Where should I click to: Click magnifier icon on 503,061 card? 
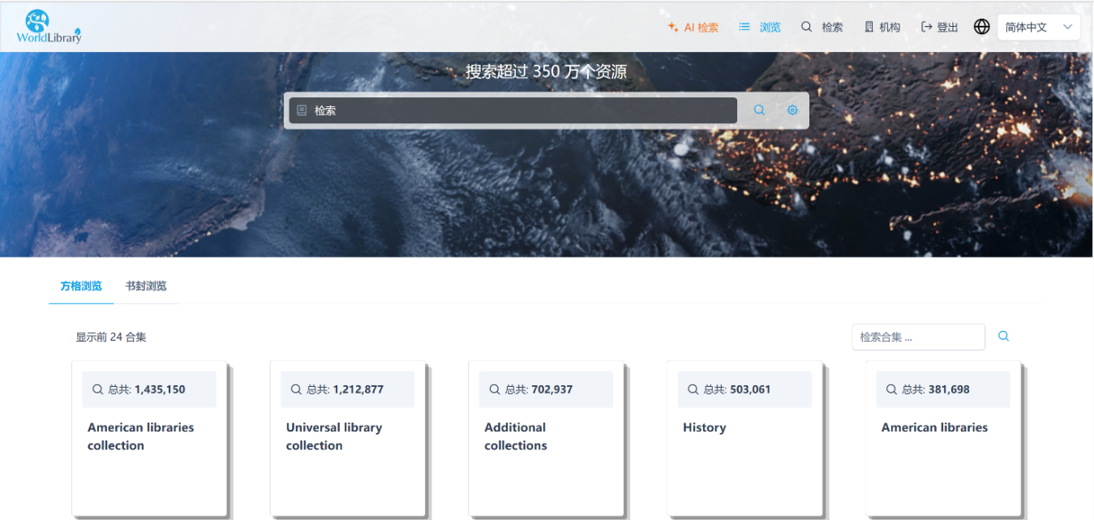tap(693, 389)
